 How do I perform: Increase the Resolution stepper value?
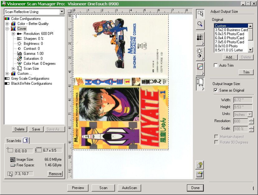click(x=251, y=120)
